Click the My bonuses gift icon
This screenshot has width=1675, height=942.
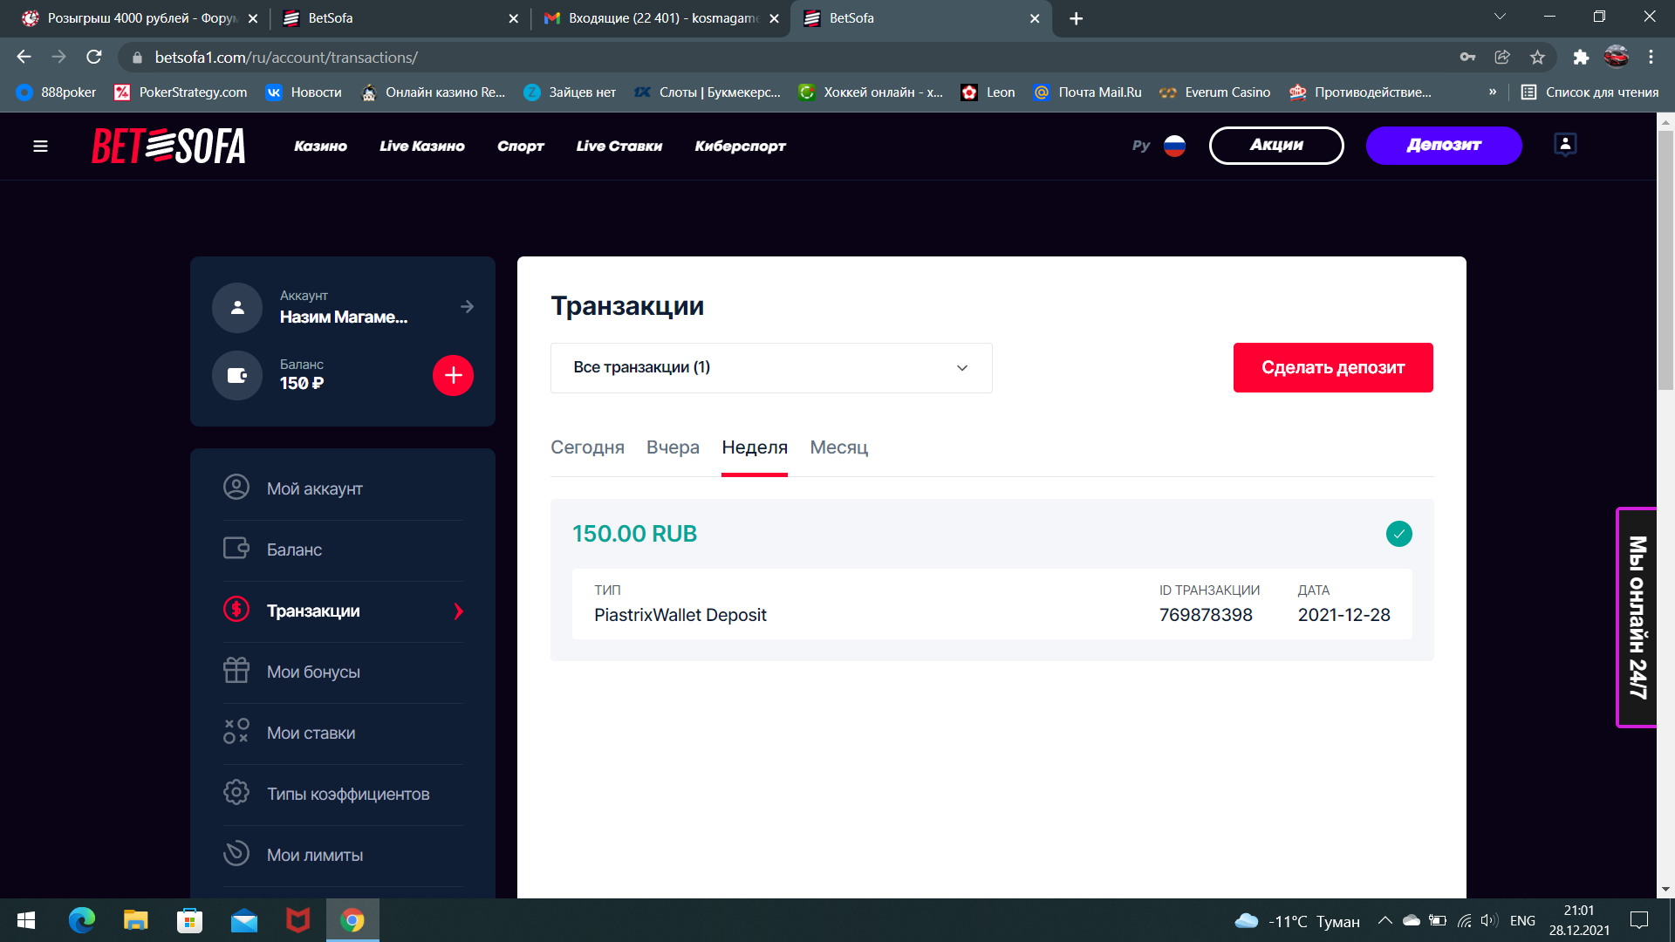click(236, 671)
